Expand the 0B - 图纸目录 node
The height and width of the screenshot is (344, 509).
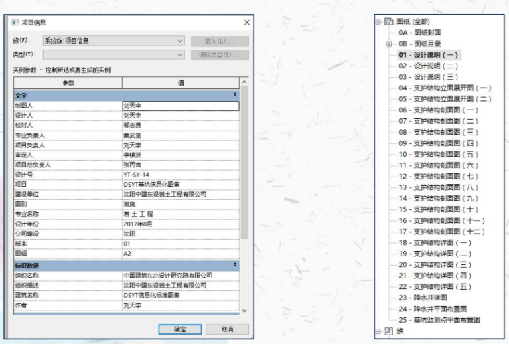coord(389,44)
